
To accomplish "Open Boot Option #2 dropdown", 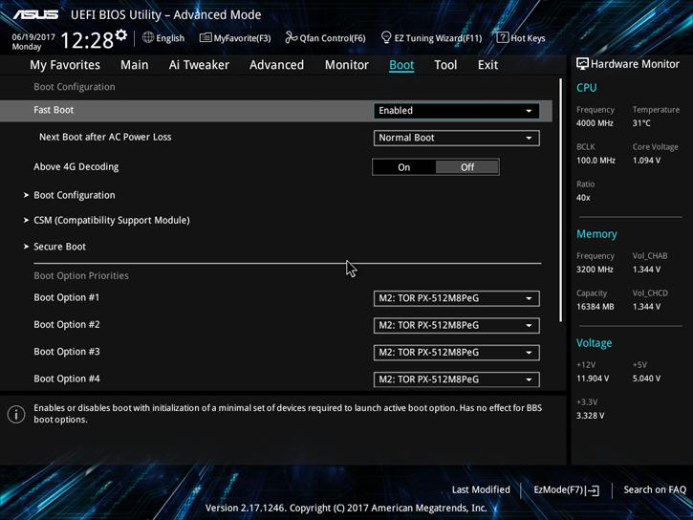I will [x=456, y=326].
